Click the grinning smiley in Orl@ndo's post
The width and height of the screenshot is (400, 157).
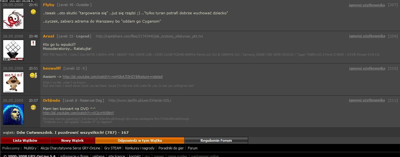(x=33, y=107)
